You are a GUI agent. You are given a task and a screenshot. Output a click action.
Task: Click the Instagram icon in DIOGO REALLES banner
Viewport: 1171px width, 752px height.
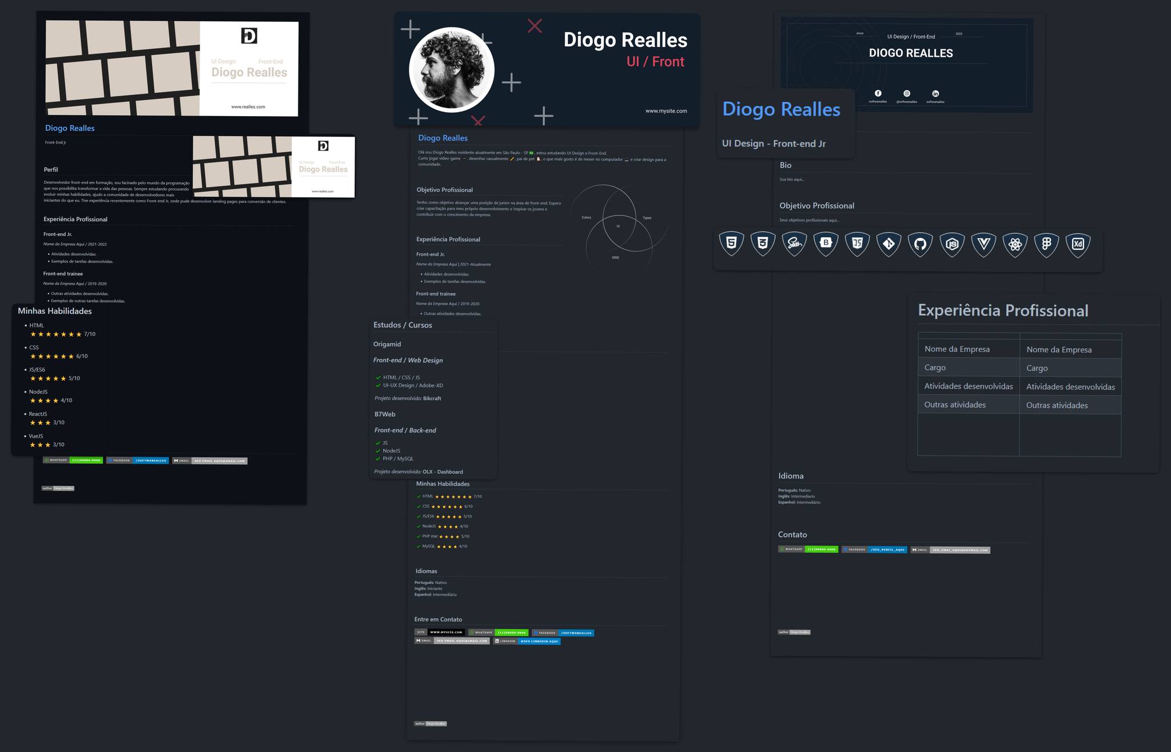point(907,93)
